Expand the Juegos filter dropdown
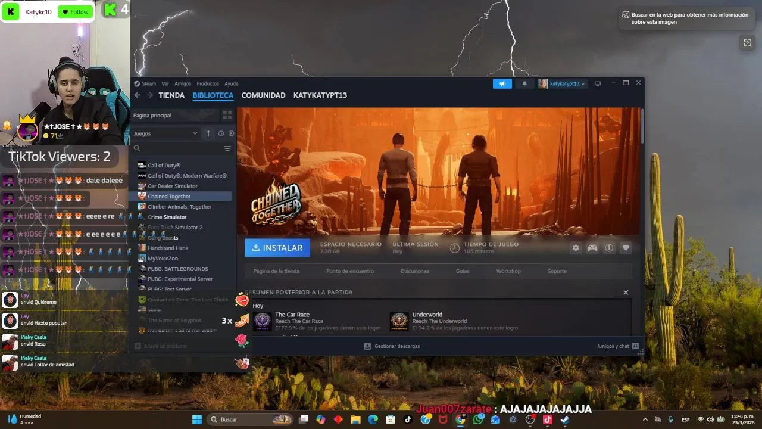Image resolution: width=762 pixels, height=429 pixels. tap(165, 133)
